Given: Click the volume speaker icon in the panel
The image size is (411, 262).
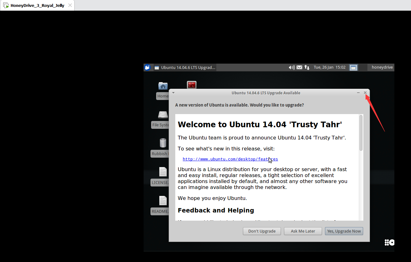Looking at the screenshot, I should click(292, 67).
